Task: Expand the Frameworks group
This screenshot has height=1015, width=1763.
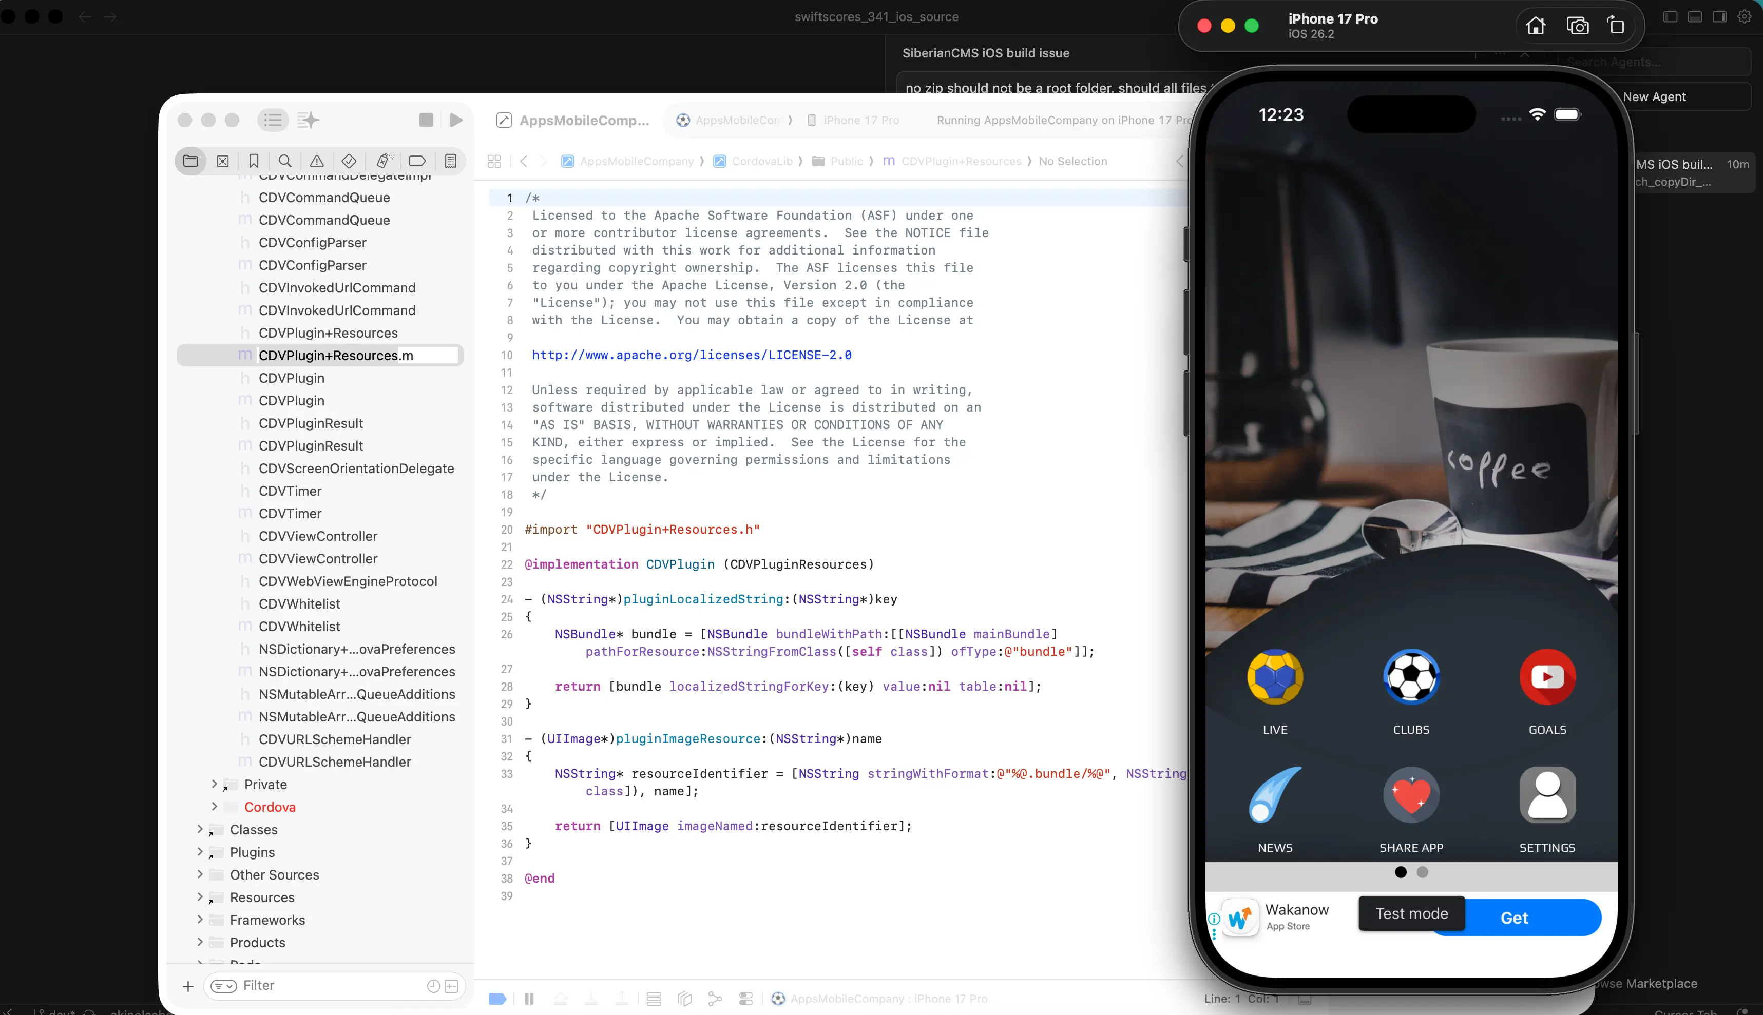Action: (200, 920)
